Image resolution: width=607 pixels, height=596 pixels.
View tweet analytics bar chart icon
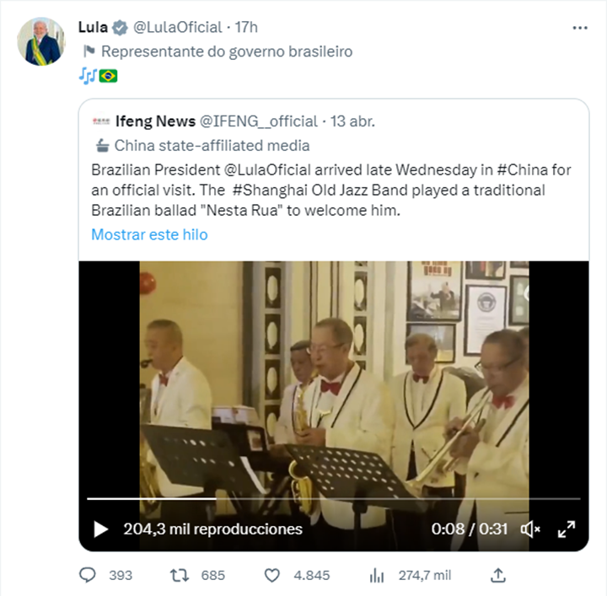pos(377,575)
